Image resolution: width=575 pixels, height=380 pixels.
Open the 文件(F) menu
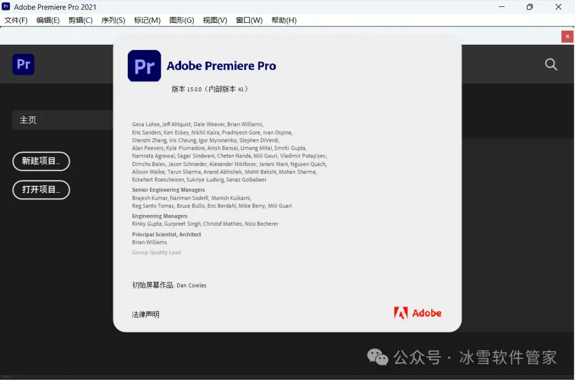[x=16, y=20]
